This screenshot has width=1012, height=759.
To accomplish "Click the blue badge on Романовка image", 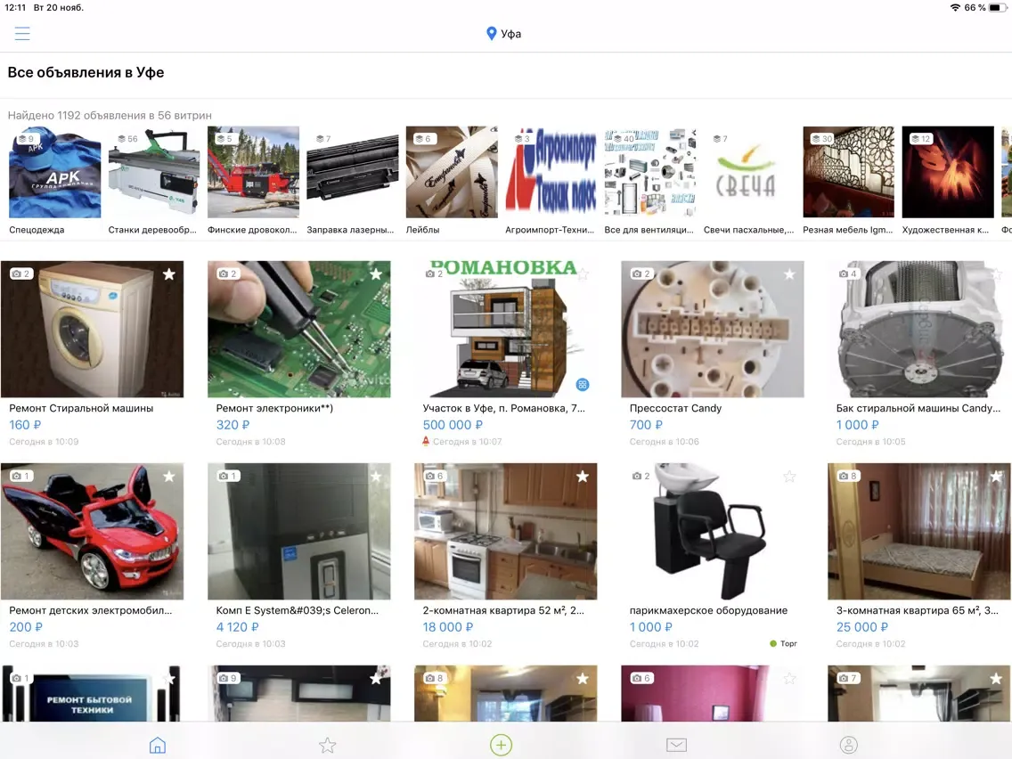I will (x=582, y=385).
